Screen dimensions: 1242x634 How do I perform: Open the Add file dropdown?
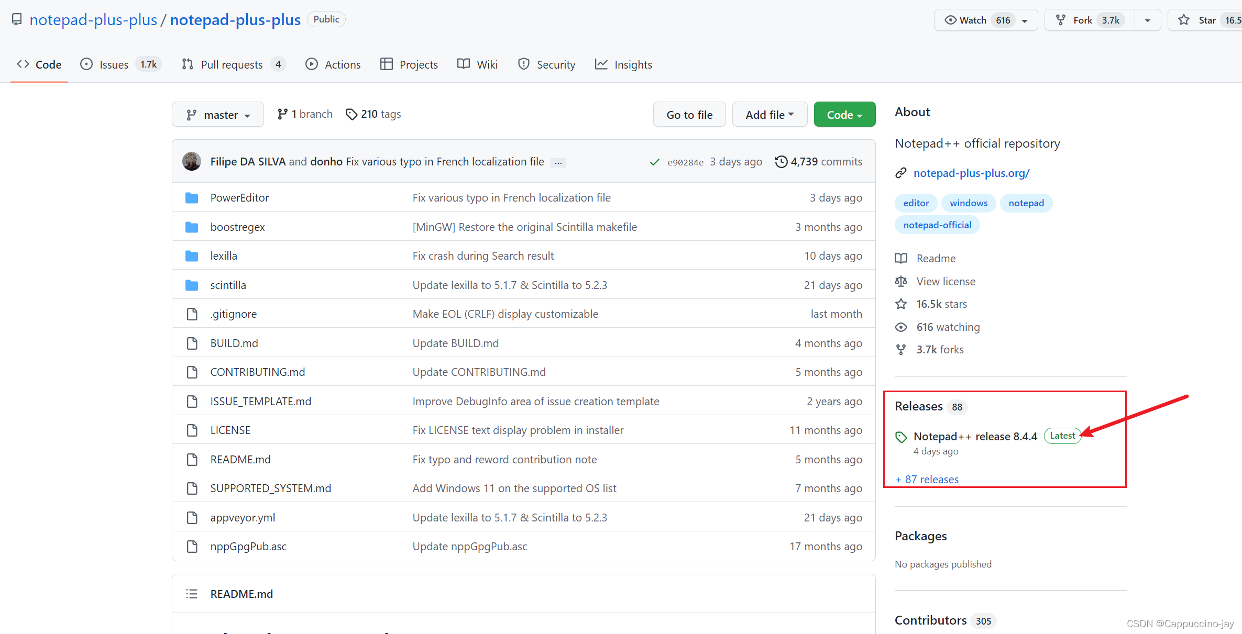click(x=770, y=115)
